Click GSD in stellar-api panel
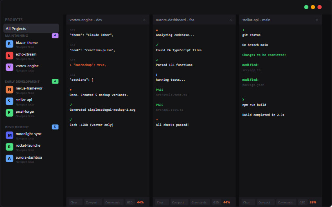332x207 pixels. pos(302,202)
